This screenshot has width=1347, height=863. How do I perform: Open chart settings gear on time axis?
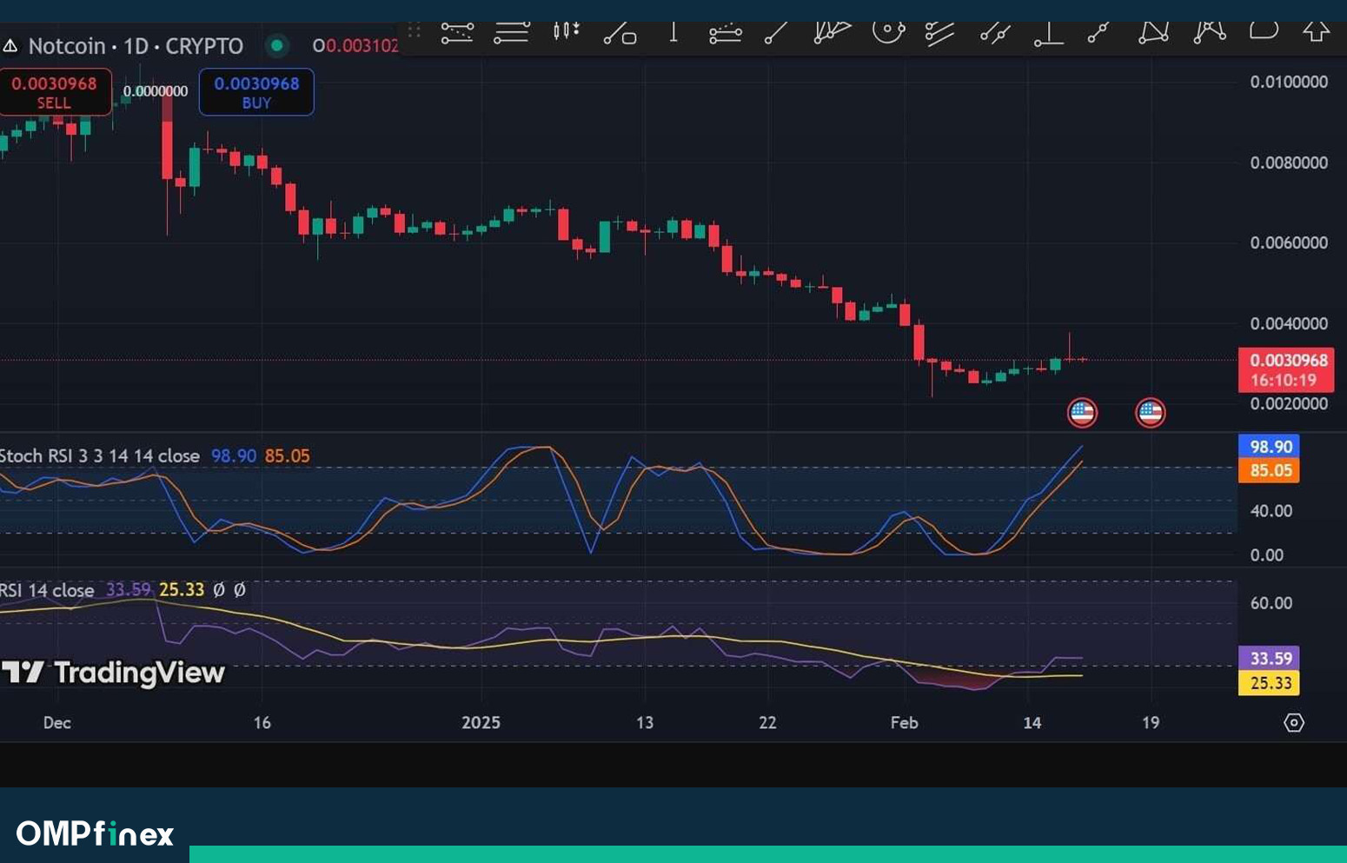pos(1293,722)
